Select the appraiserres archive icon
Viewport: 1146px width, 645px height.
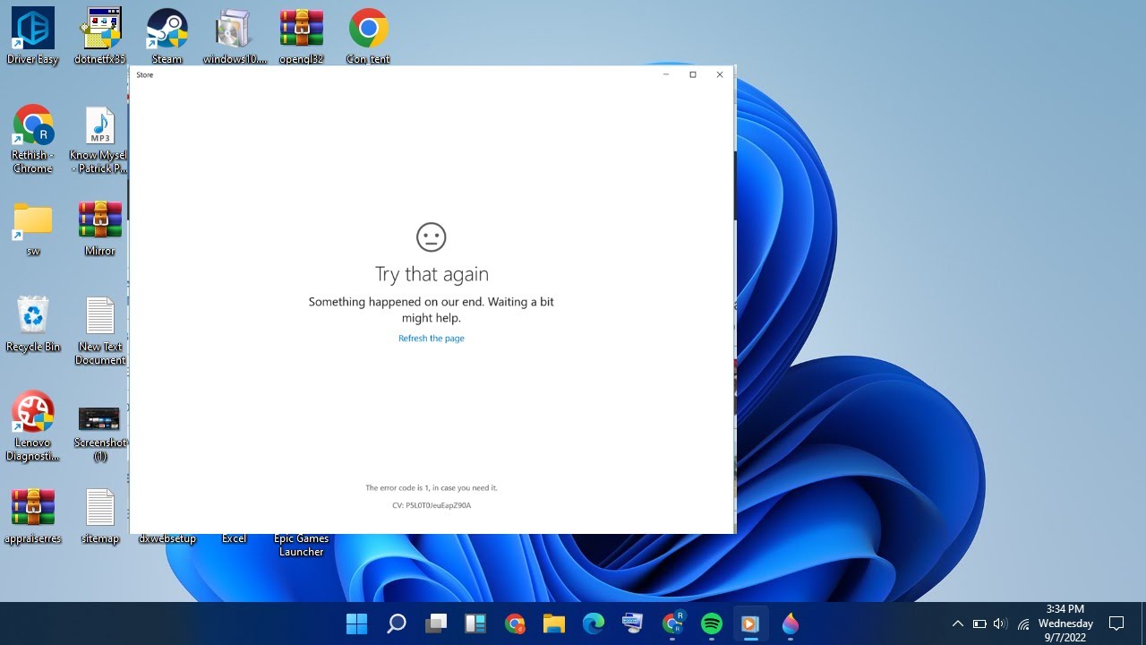point(33,517)
